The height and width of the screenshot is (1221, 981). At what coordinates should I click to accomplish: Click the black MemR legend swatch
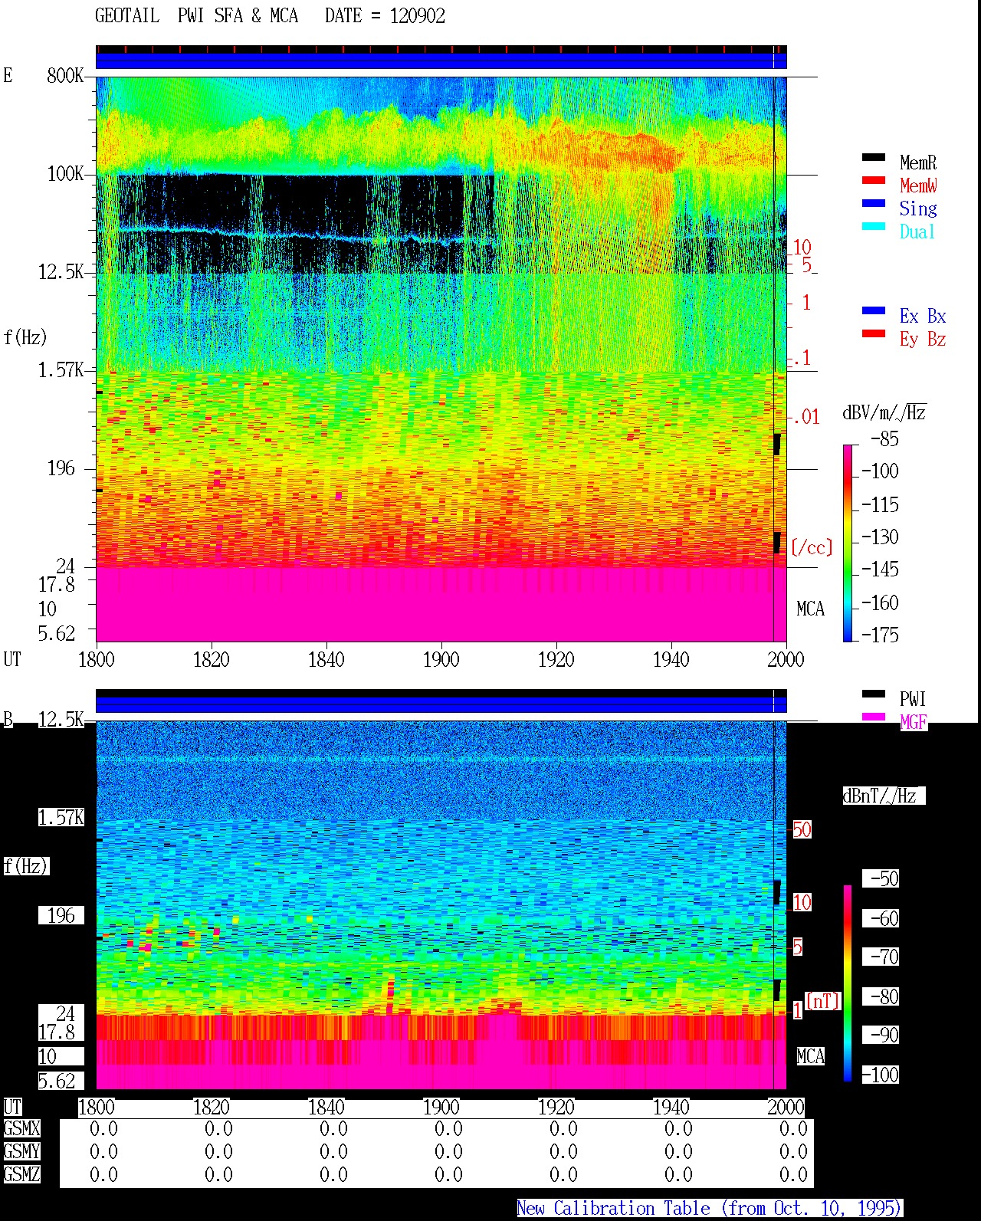(x=874, y=158)
